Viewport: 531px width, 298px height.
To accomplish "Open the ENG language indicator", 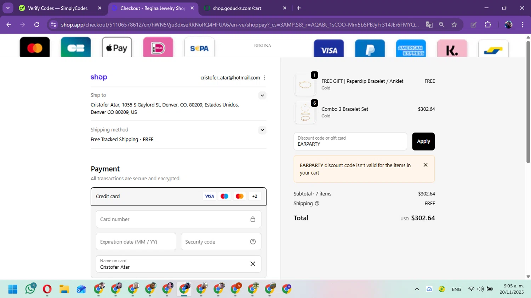I will [x=456, y=289].
